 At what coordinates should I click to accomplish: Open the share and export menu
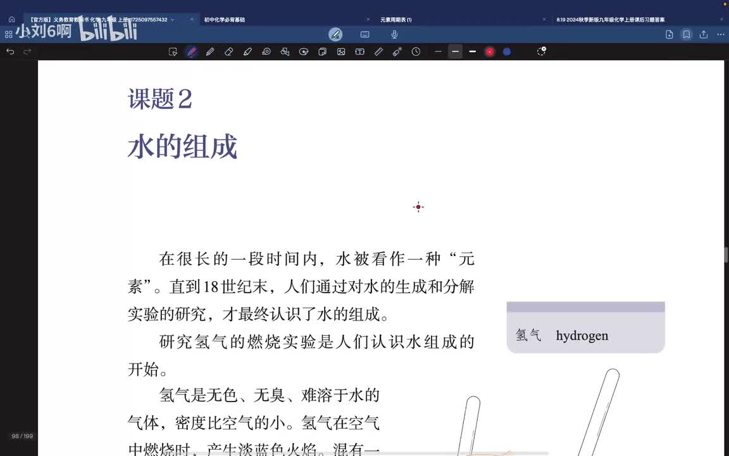[704, 34]
